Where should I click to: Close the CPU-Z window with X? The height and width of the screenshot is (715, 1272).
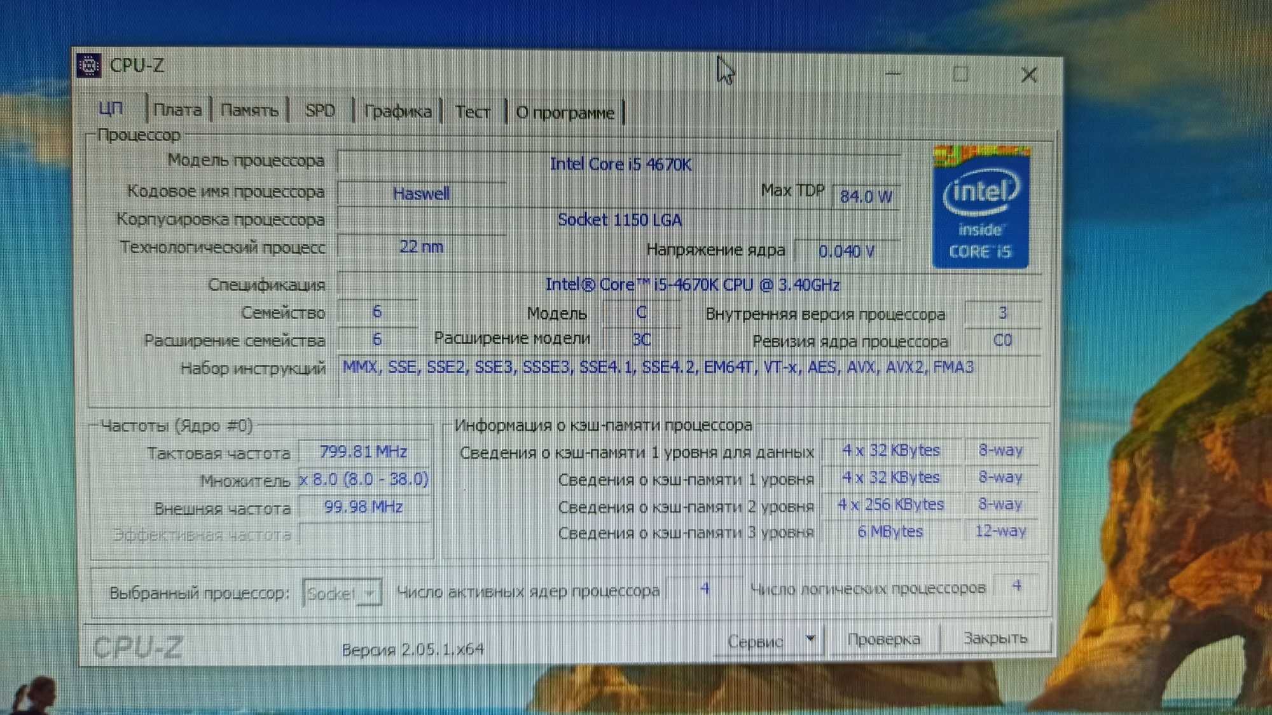(1029, 75)
